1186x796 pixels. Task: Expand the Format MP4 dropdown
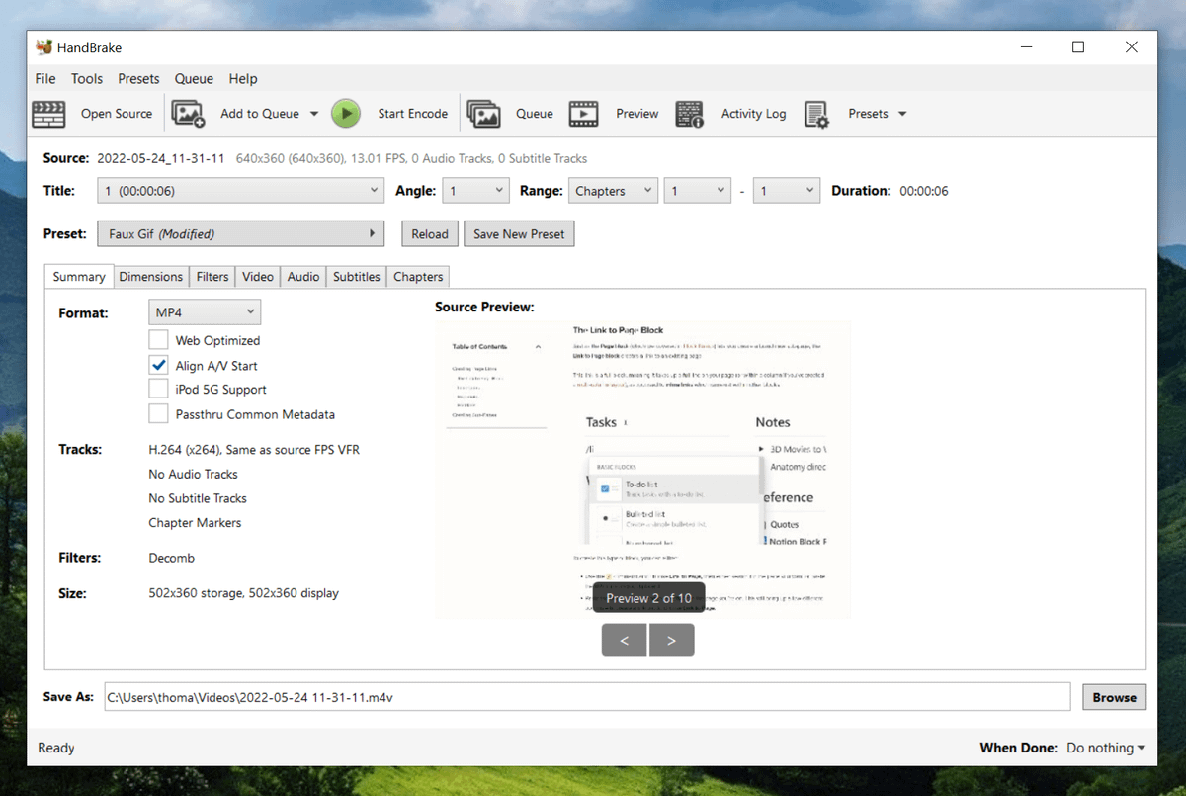[x=205, y=312]
